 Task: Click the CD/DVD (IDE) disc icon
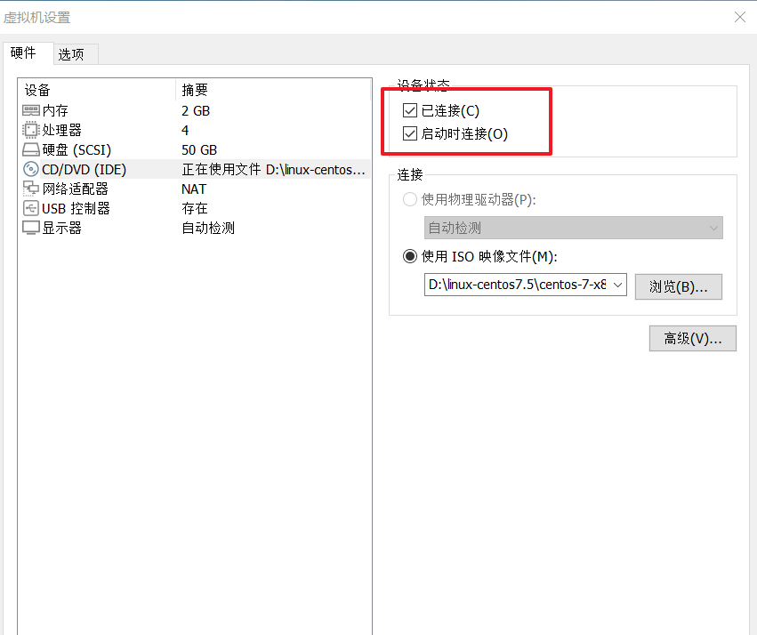[31, 169]
